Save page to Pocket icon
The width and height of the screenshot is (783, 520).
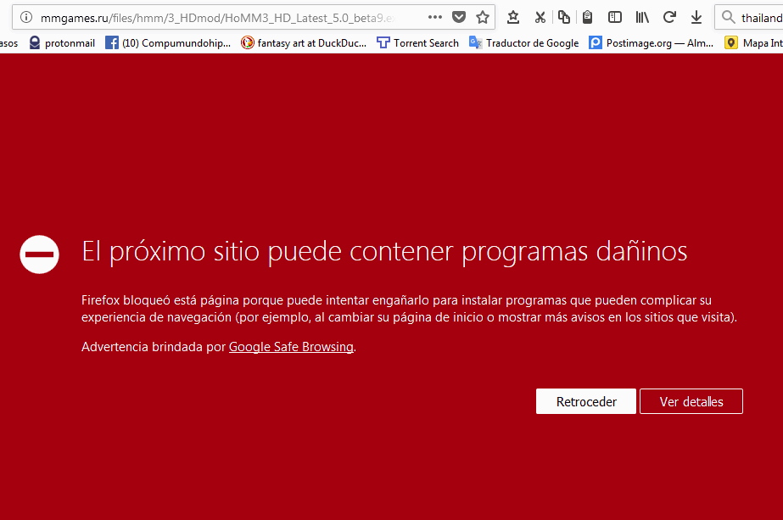(x=459, y=18)
